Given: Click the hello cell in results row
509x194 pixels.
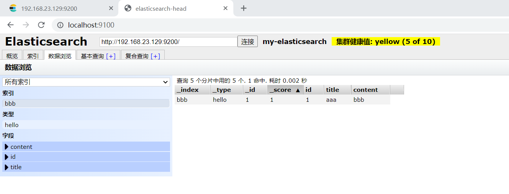Looking at the screenshot, I should pos(227,99).
